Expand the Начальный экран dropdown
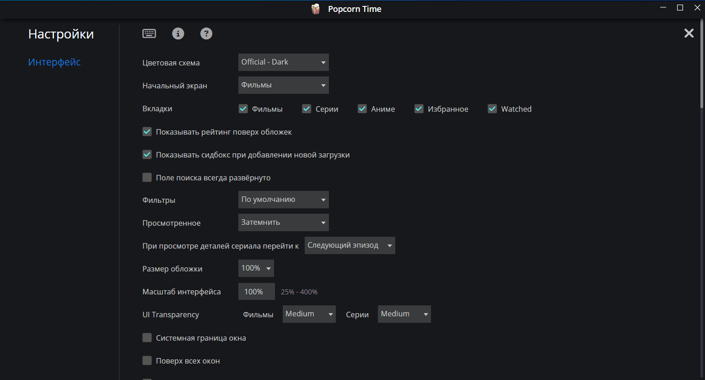The width and height of the screenshot is (705, 380). [283, 85]
